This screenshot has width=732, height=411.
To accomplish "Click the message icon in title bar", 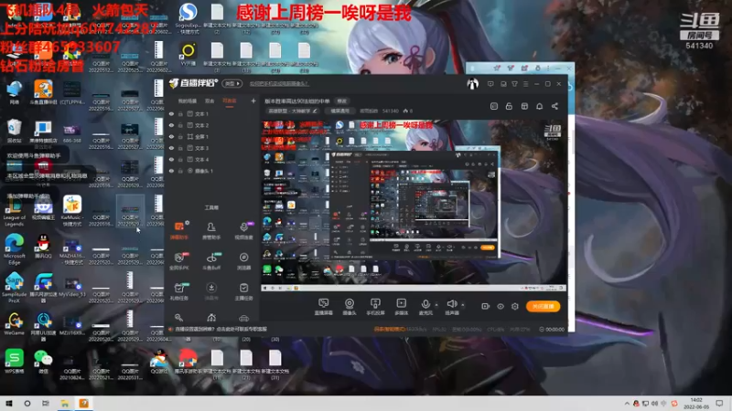I will 490,84.
